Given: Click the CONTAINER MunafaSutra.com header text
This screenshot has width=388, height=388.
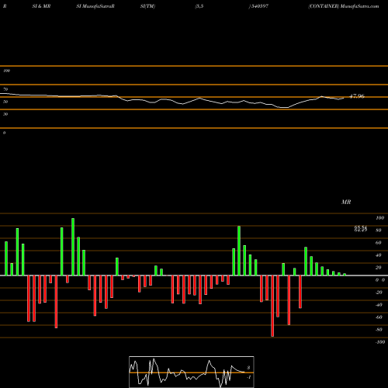Looking at the screenshot, I should (344, 6).
